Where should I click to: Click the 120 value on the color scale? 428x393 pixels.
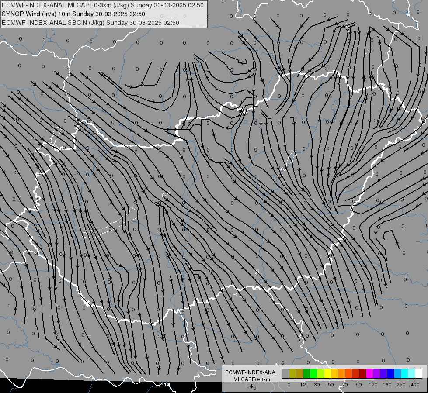point(373,385)
